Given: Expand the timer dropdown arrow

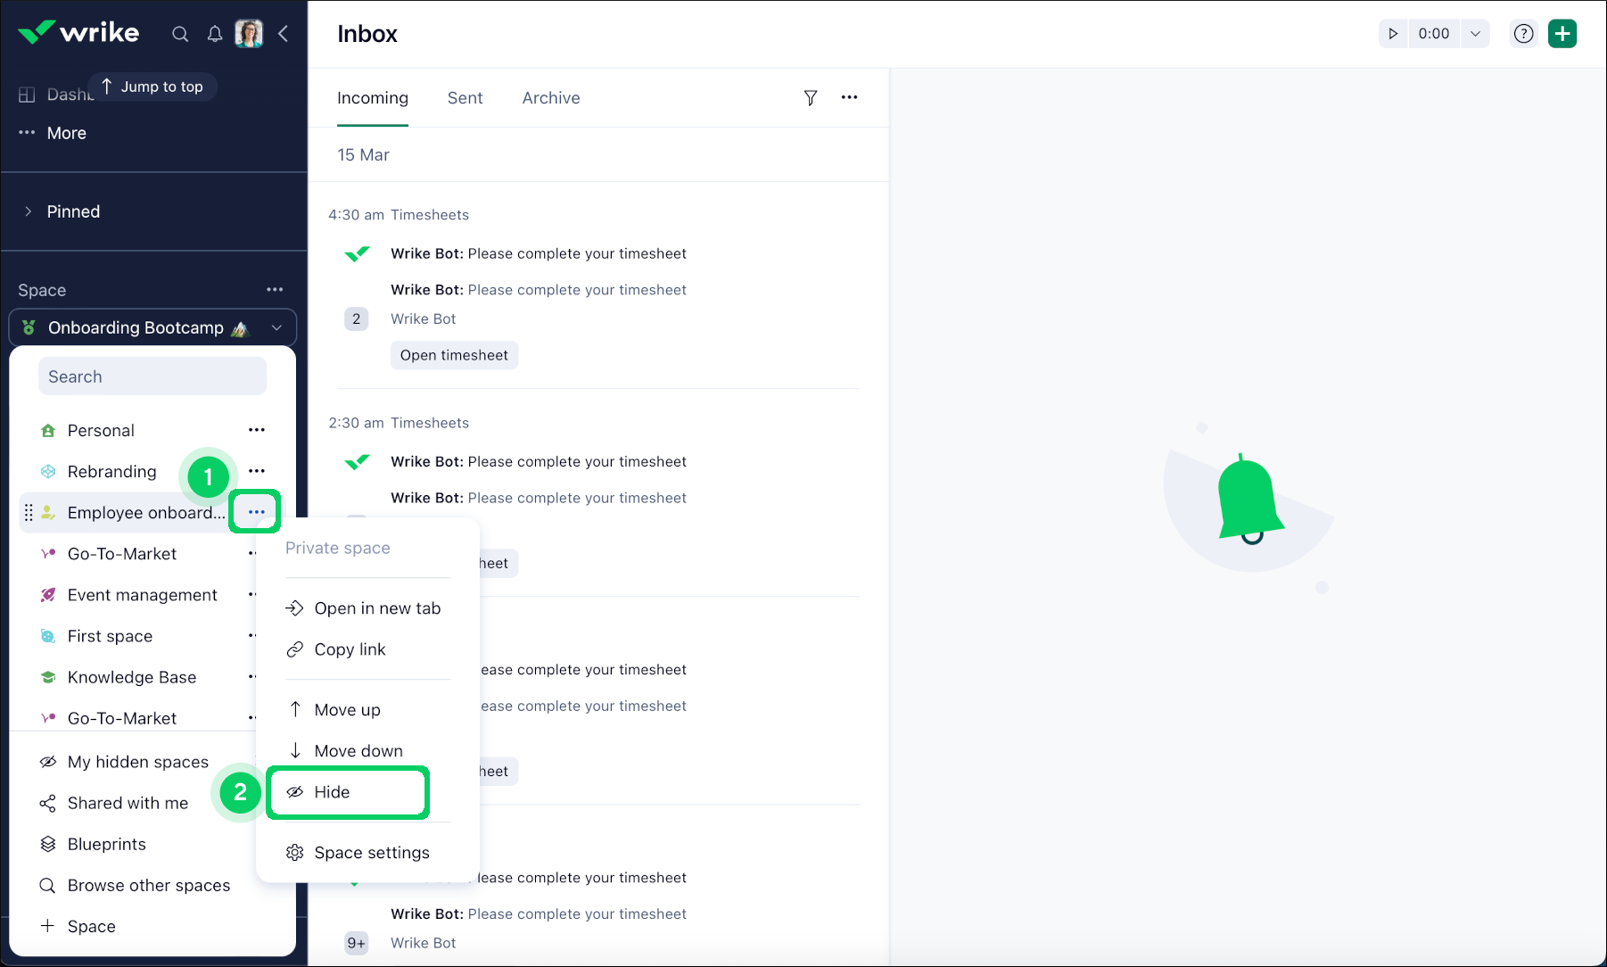Looking at the screenshot, I should click(1475, 34).
